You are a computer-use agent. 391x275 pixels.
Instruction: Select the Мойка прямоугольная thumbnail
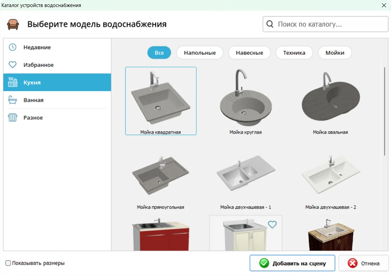coord(161,176)
